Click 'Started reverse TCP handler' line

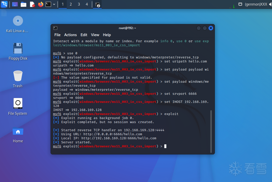coord(109,130)
